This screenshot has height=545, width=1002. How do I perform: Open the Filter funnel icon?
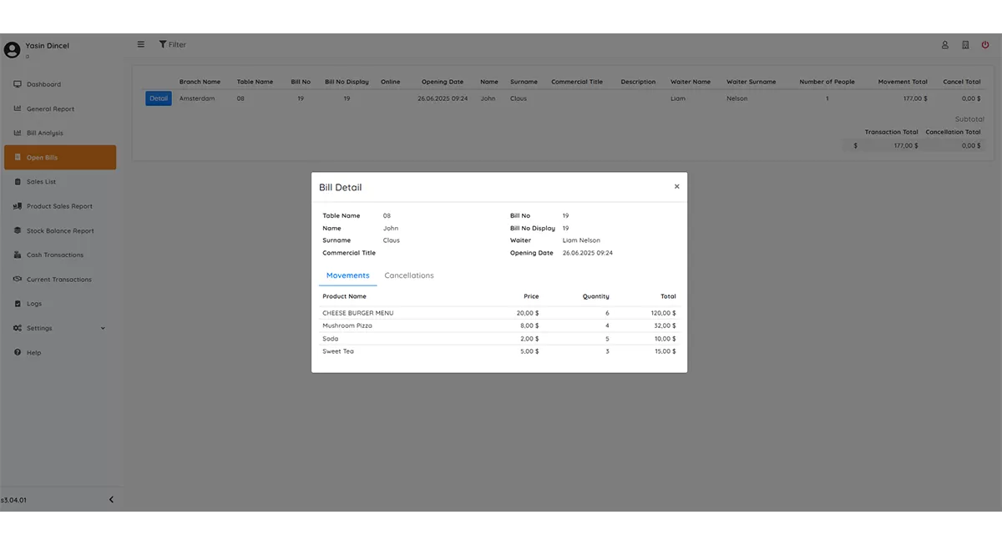[x=163, y=44]
